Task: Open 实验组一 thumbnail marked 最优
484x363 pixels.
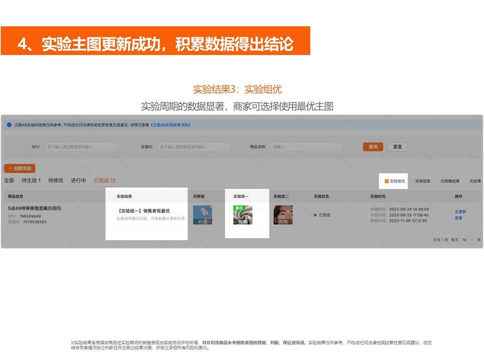Action: click(243, 215)
